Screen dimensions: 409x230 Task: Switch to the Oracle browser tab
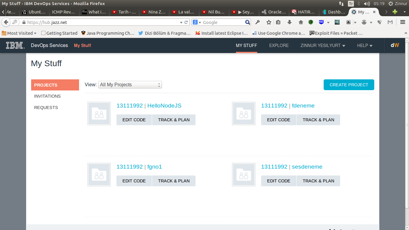point(274,12)
